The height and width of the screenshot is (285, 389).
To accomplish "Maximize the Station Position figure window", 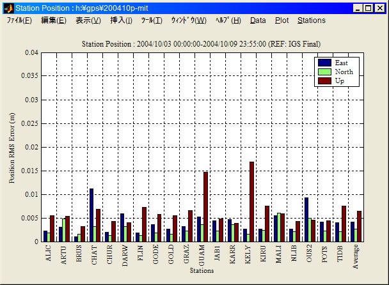I will pyautogui.click(x=369, y=8).
